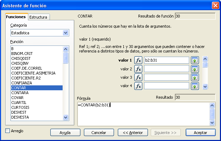Open function wizard for valor 3

[138, 77]
